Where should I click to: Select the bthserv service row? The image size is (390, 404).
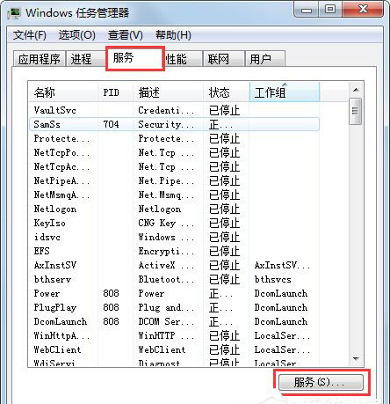(x=174, y=280)
